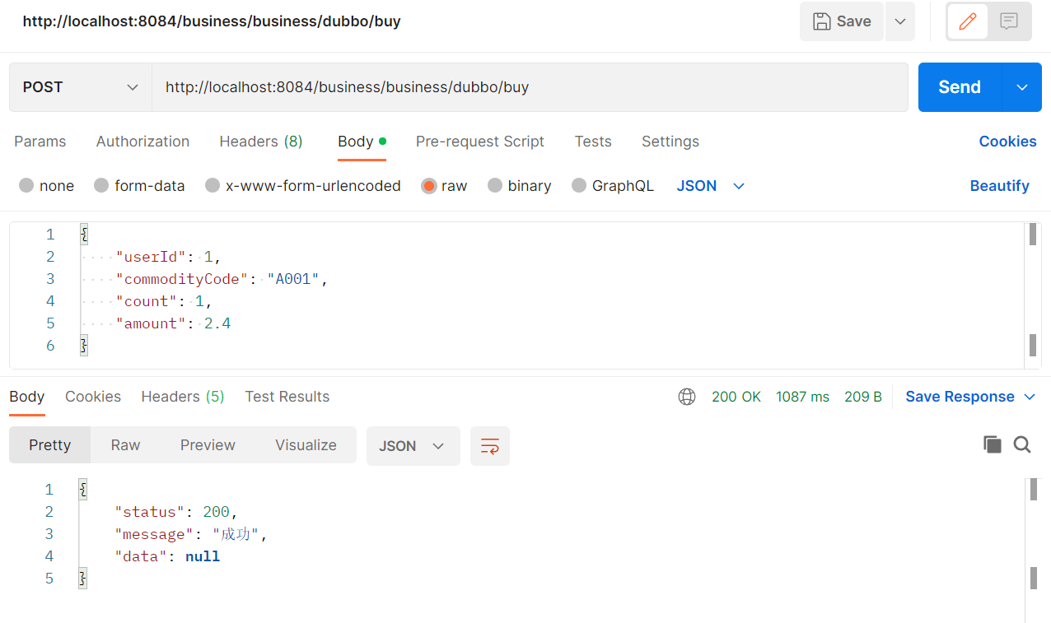Select the GraphQL body type
Screen dimensions: 1051x623
[613, 186]
